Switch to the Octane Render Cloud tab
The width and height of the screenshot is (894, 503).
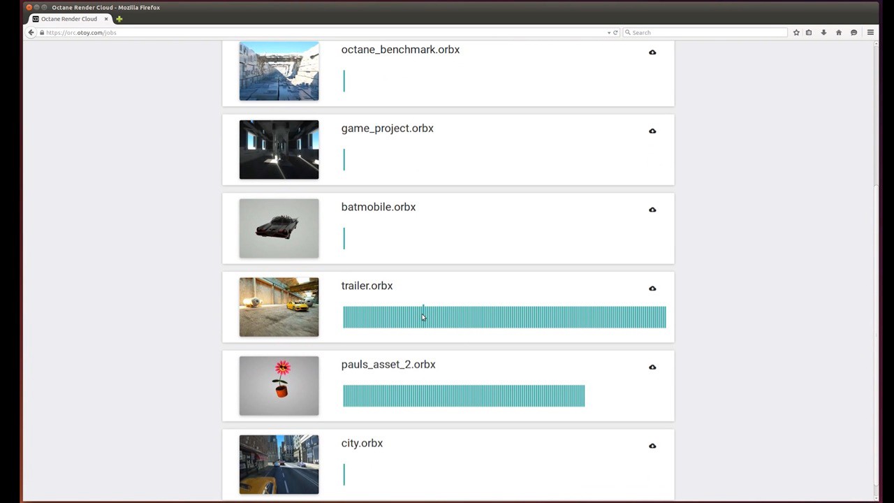69,19
